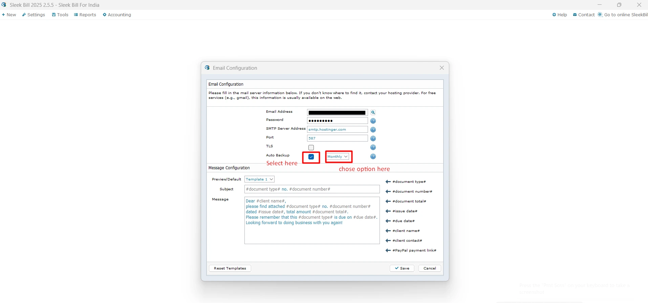Click into the Subject input field
The height and width of the screenshot is (303, 648).
[312, 189]
